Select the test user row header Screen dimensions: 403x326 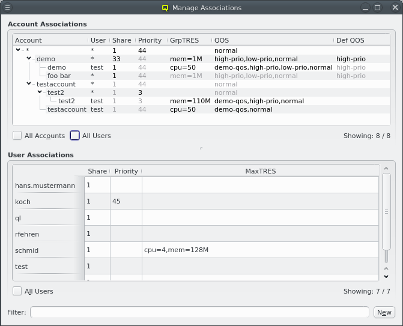pyautogui.click(x=49, y=266)
